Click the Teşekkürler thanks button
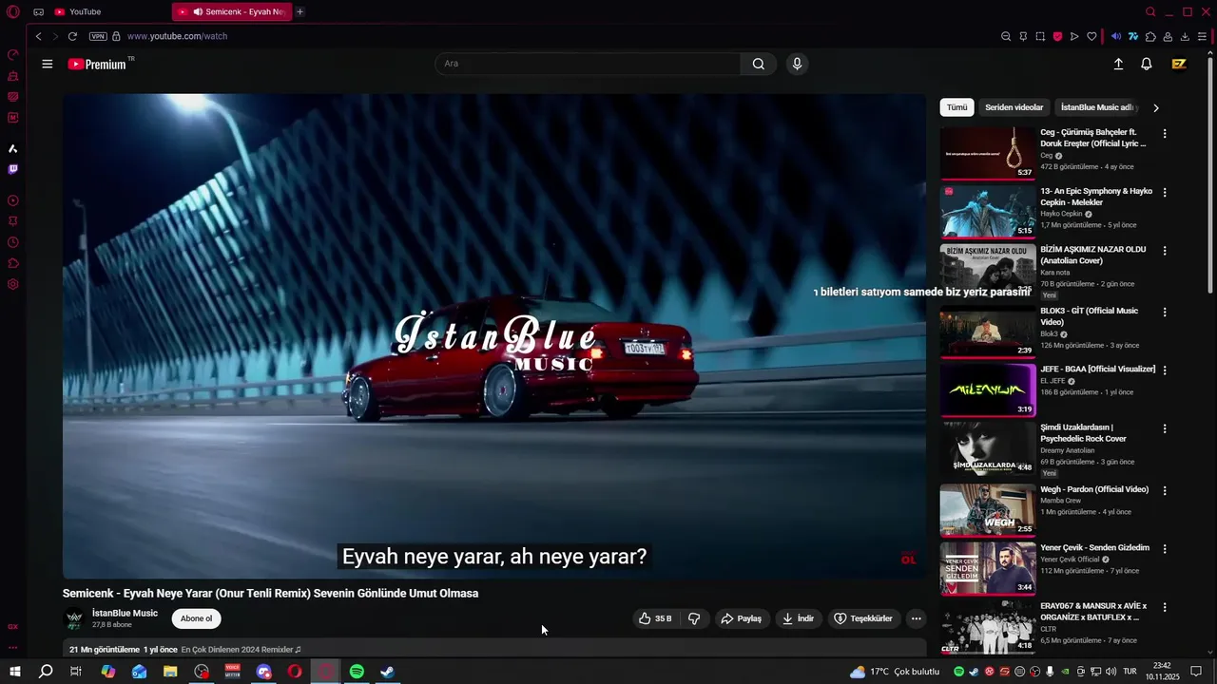 pos(863,618)
